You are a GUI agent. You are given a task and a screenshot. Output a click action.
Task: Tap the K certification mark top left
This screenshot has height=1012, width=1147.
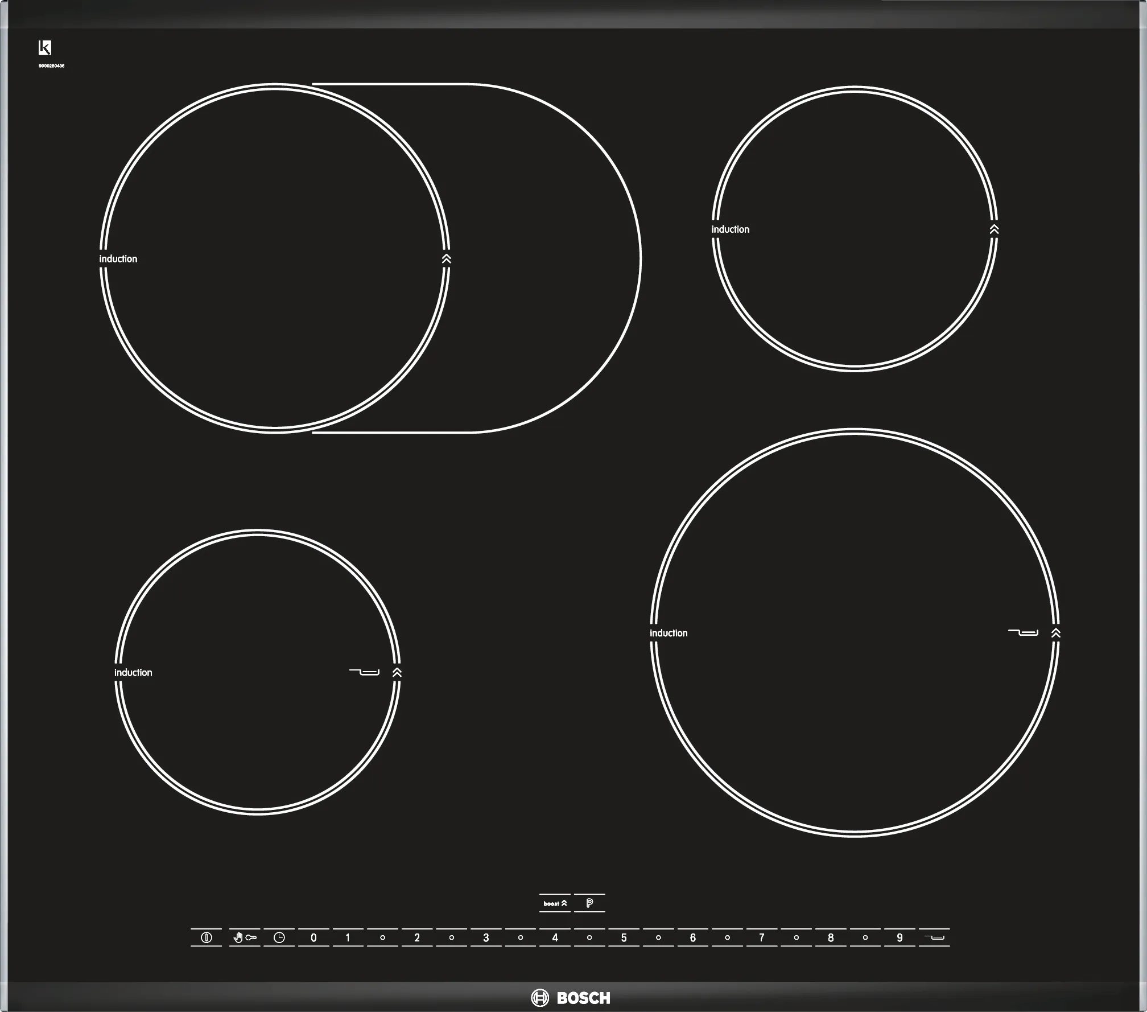point(46,47)
